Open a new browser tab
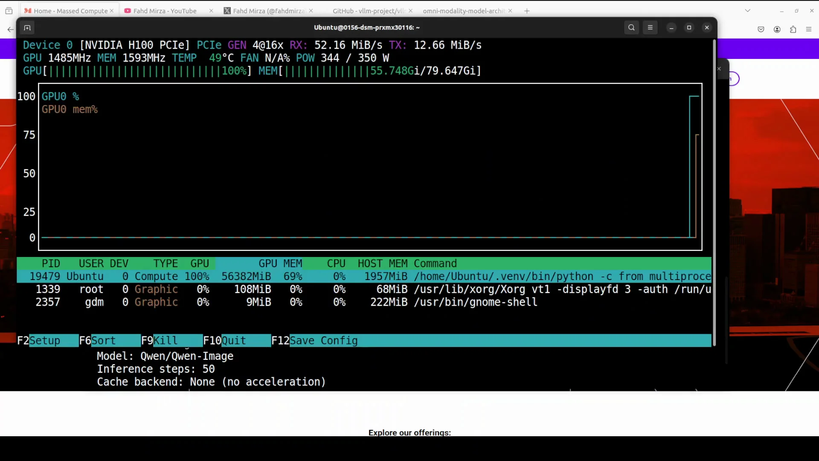Screen dimensions: 819x461 pyautogui.click(x=527, y=11)
